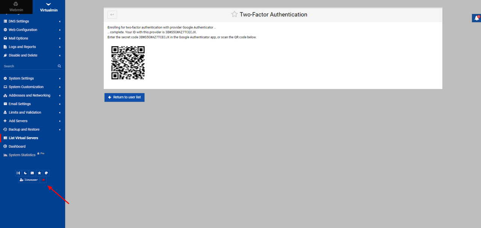Image resolution: width=481 pixels, height=228 pixels.
Task: Open the command shell terminal icon
Action: pyautogui.click(x=32, y=173)
